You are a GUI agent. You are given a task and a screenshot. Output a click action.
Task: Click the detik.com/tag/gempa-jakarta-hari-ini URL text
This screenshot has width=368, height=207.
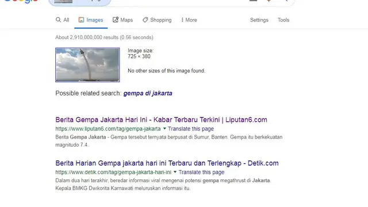pyautogui.click(x=113, y=172)
